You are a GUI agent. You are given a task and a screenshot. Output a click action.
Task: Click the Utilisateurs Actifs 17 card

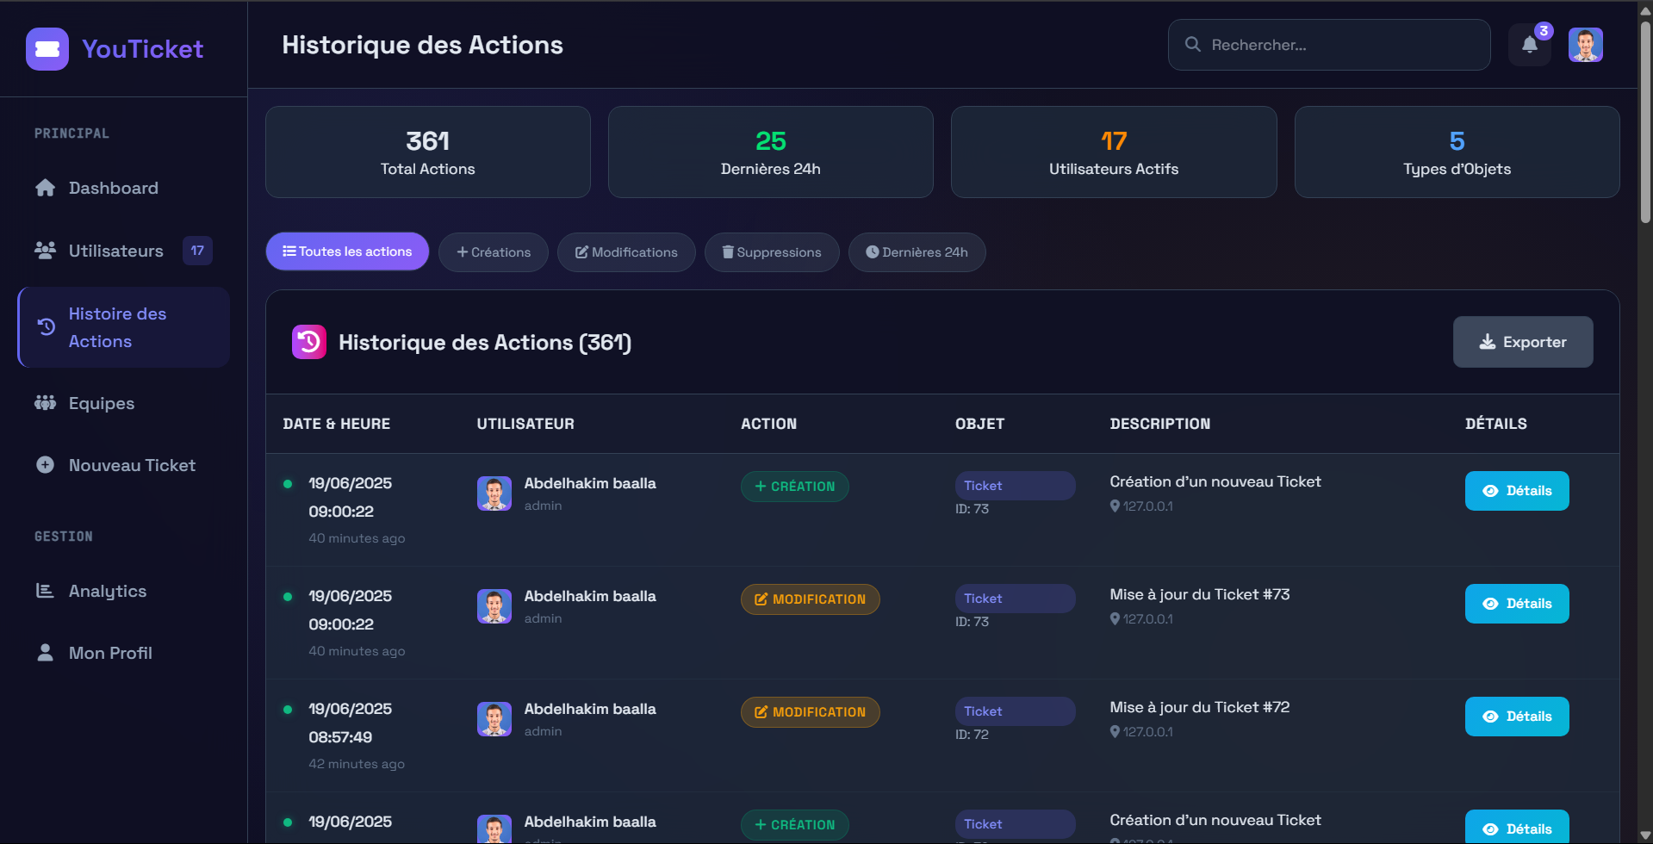[1114, 152]
